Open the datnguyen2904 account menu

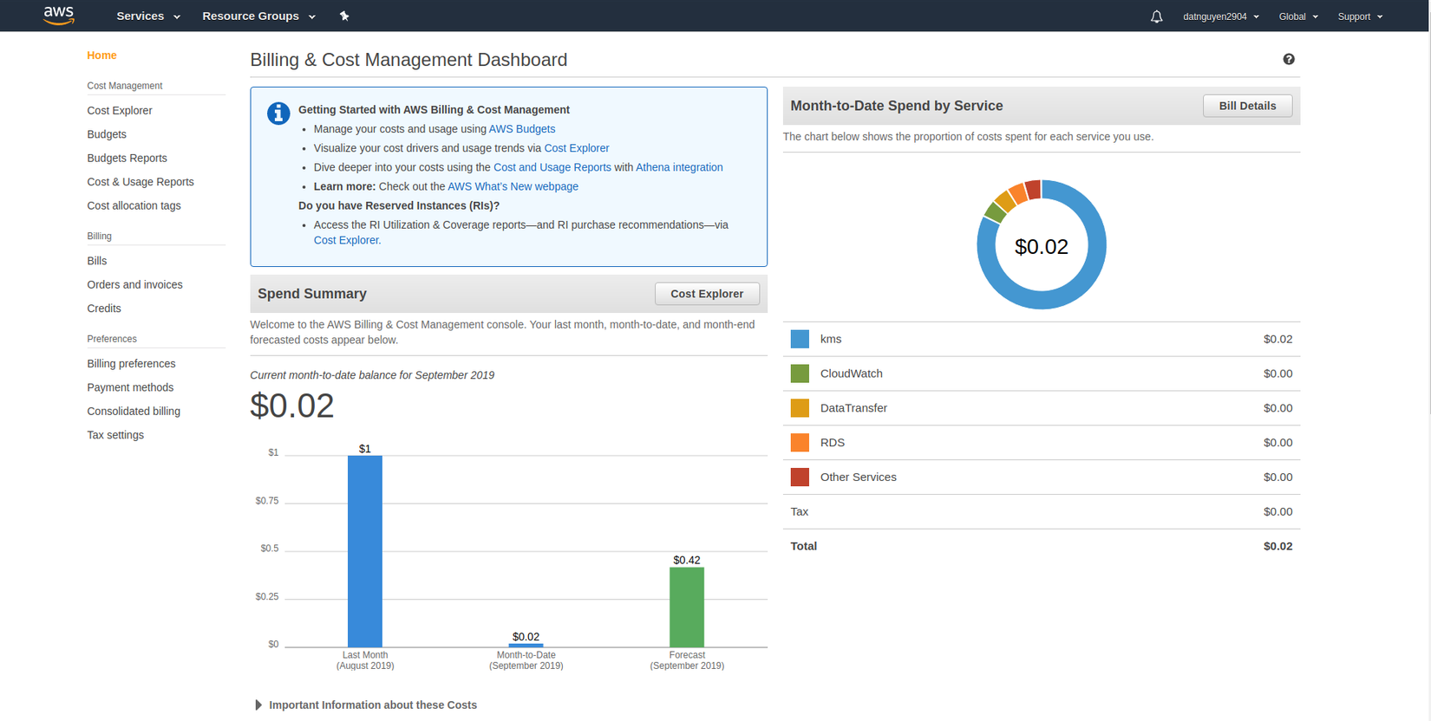1220,16
